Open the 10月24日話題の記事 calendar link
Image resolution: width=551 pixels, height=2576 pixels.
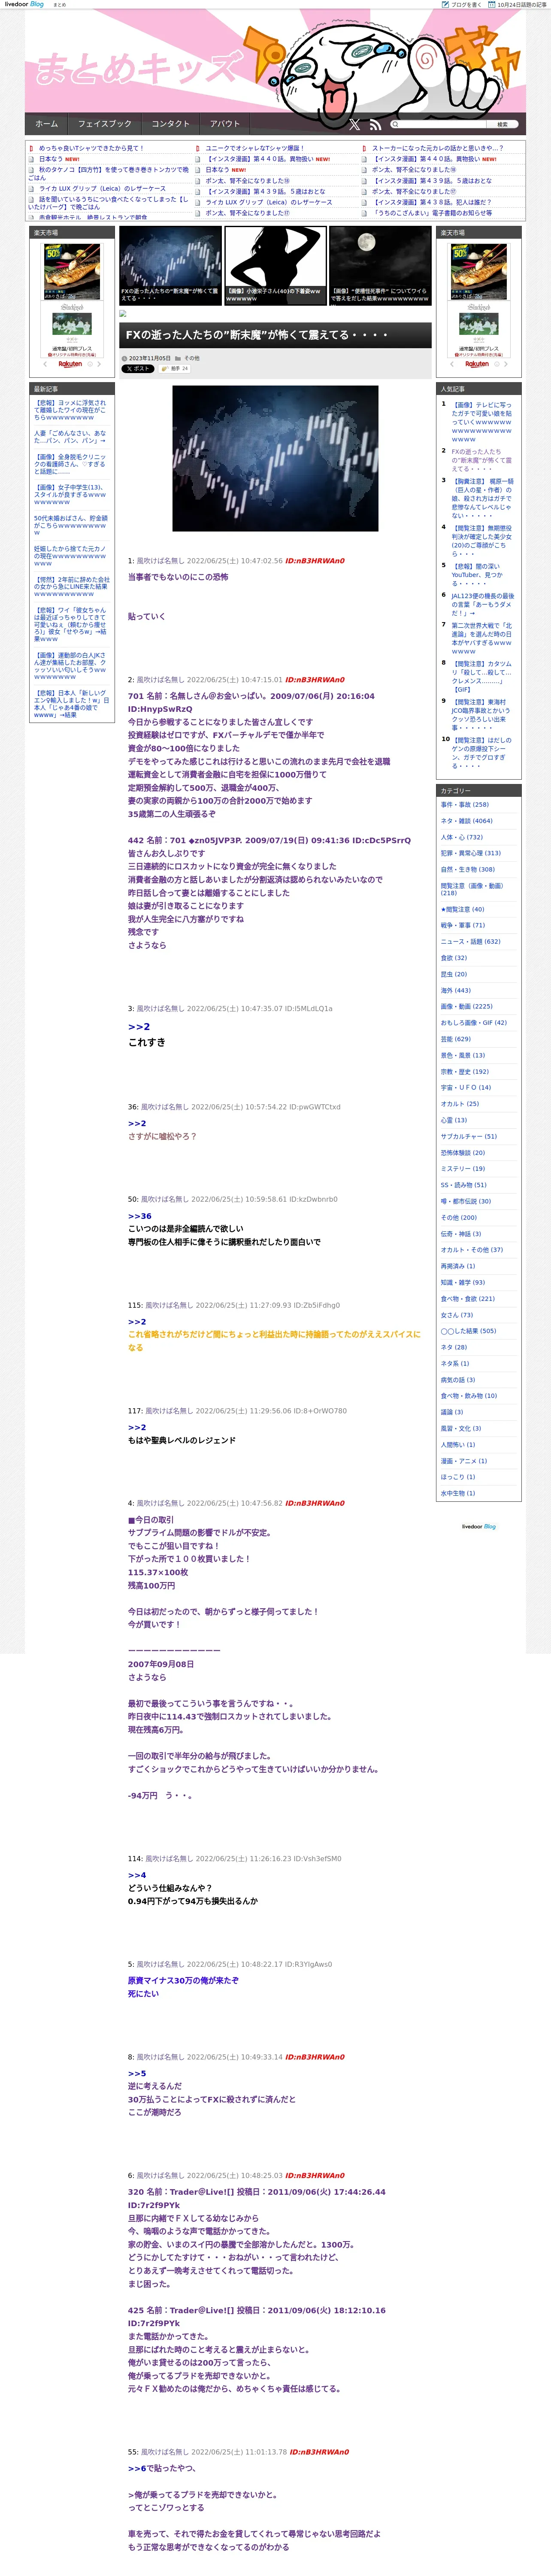(x=517, y=5)
